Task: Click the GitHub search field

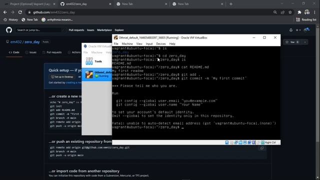Action: [40, 30]
